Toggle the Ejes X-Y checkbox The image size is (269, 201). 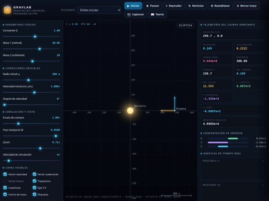click(34, 188)
